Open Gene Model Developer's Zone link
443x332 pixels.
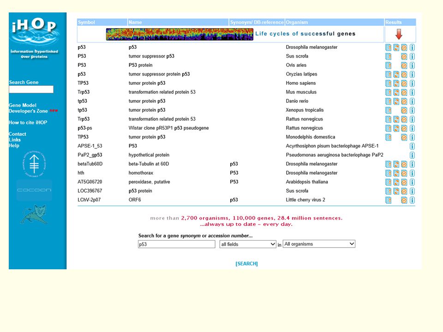[28, 108]
